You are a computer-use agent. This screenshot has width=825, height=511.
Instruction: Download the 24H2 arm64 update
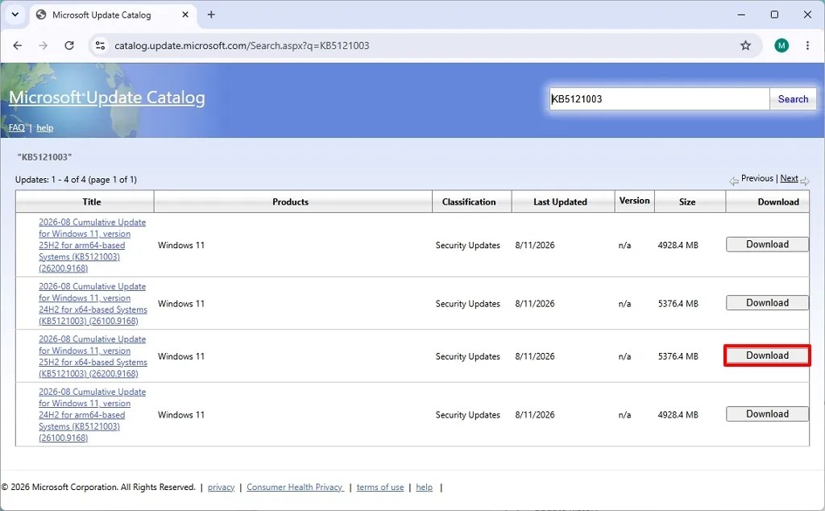tap(767, 413)
